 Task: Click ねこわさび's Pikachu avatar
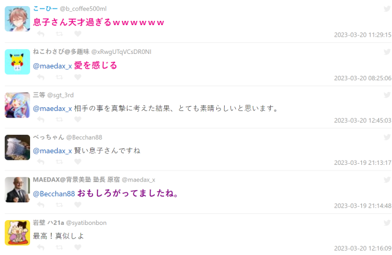pos(17,62)
